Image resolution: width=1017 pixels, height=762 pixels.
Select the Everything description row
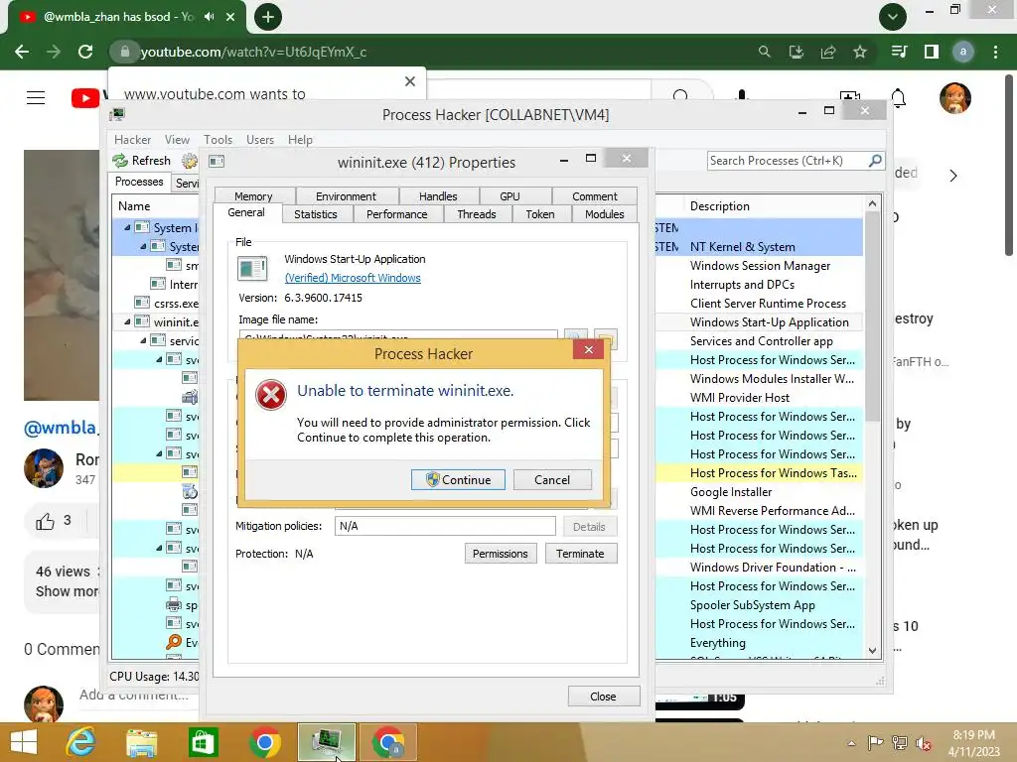pos(717,643)
